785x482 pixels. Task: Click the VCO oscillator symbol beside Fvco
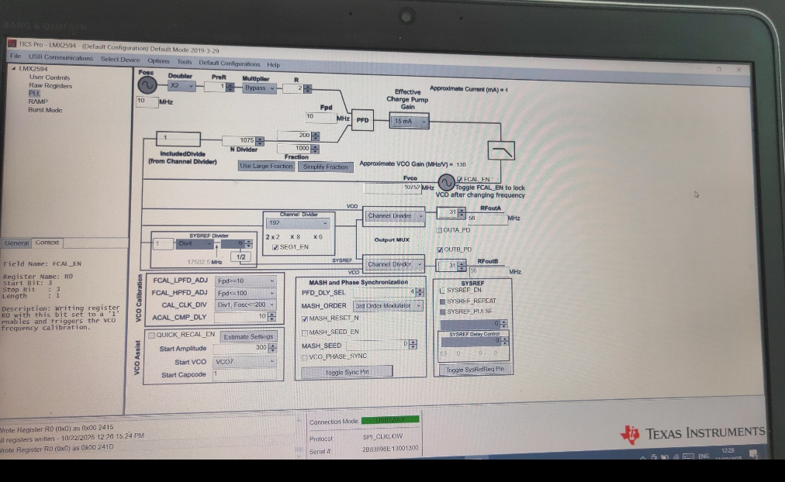446,182
